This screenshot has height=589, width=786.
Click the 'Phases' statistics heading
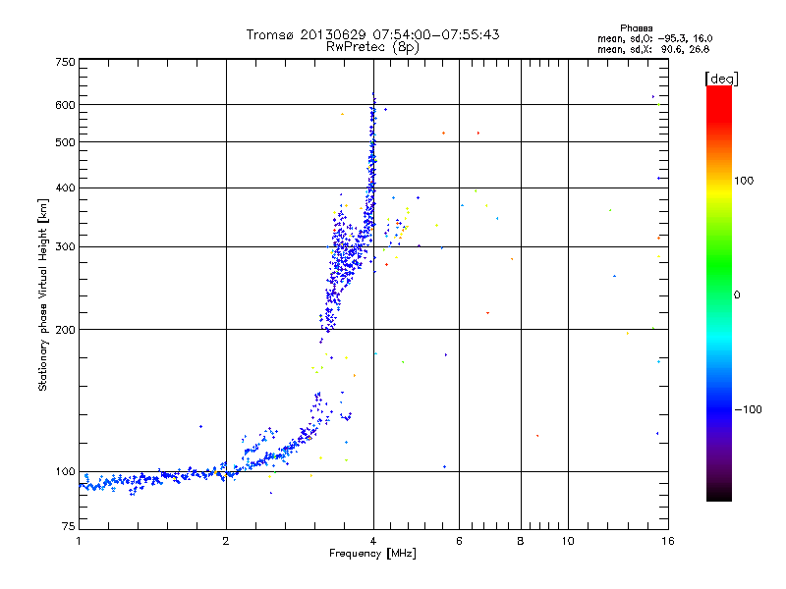pyautogui.click(x=636, y=28)
